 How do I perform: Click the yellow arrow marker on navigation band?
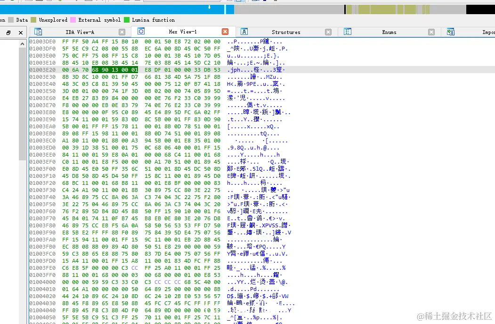[x=209, y=7]
